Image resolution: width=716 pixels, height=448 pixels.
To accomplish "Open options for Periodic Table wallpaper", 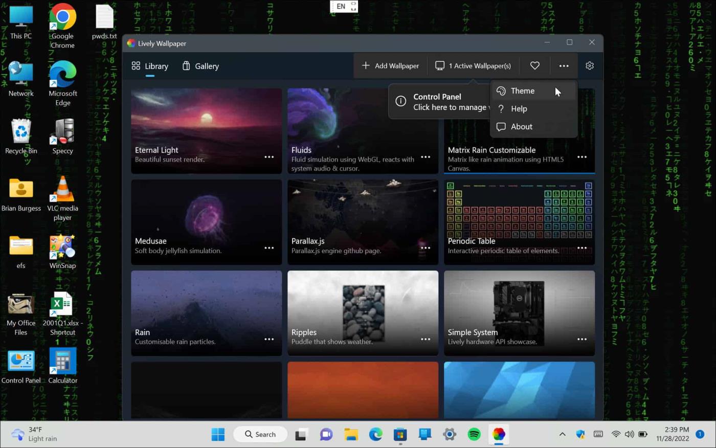I will click(582, 248).
